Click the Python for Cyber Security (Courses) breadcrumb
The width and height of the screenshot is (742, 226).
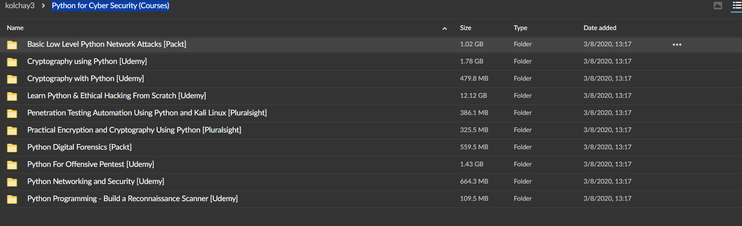pyautogui.click(x=110, y=6)
